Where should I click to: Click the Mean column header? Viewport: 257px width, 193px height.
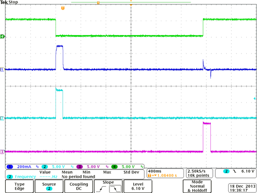(x=67, y=172)
